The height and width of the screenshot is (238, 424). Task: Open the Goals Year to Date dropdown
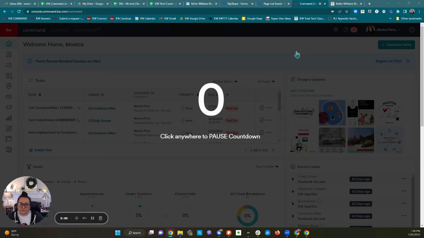click(267, 167)
